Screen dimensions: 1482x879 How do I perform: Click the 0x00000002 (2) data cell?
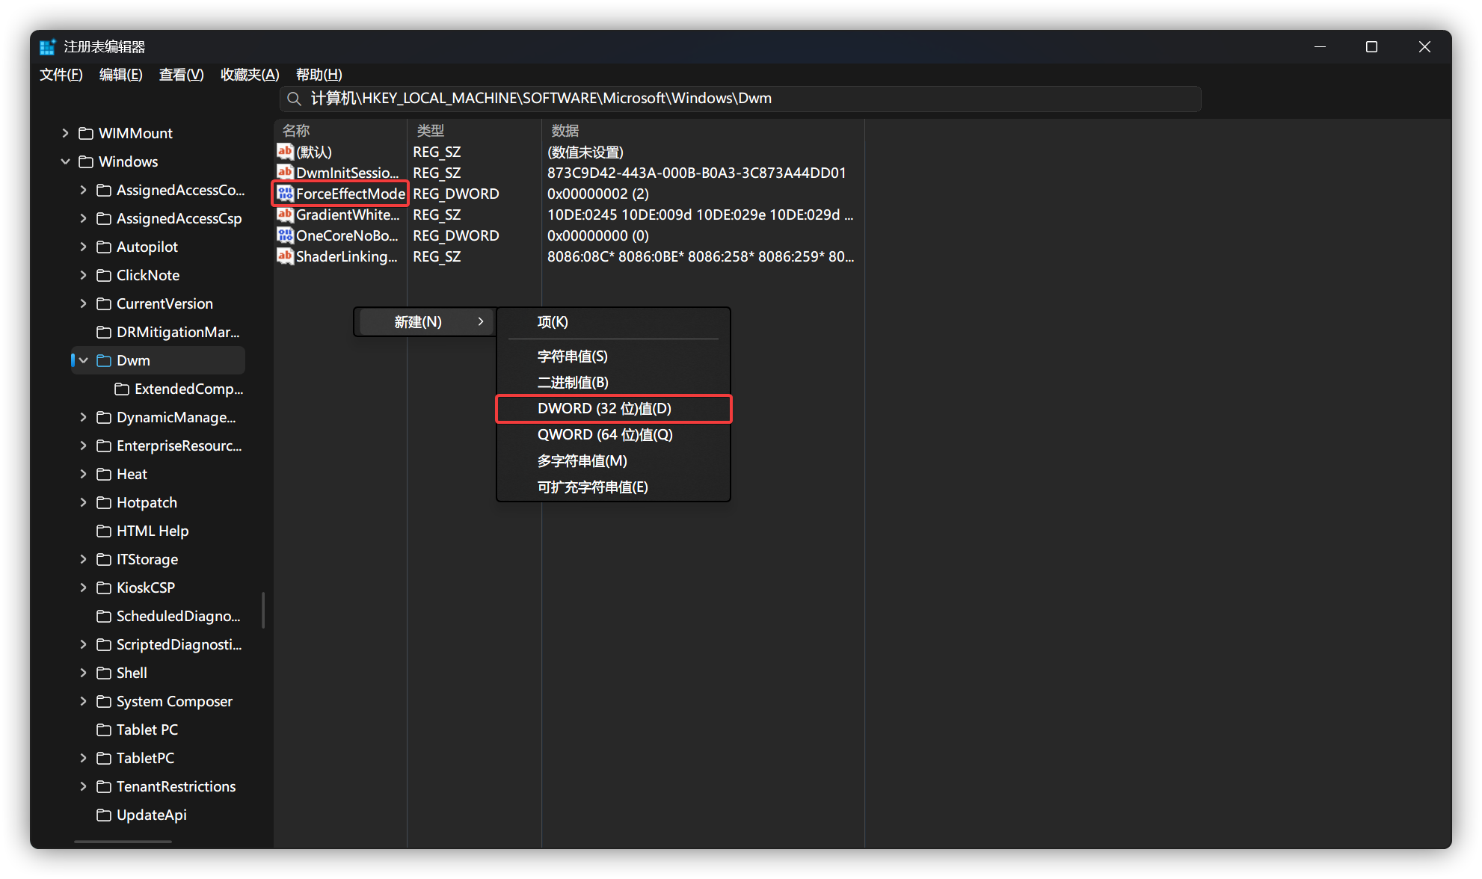point(598,194)
